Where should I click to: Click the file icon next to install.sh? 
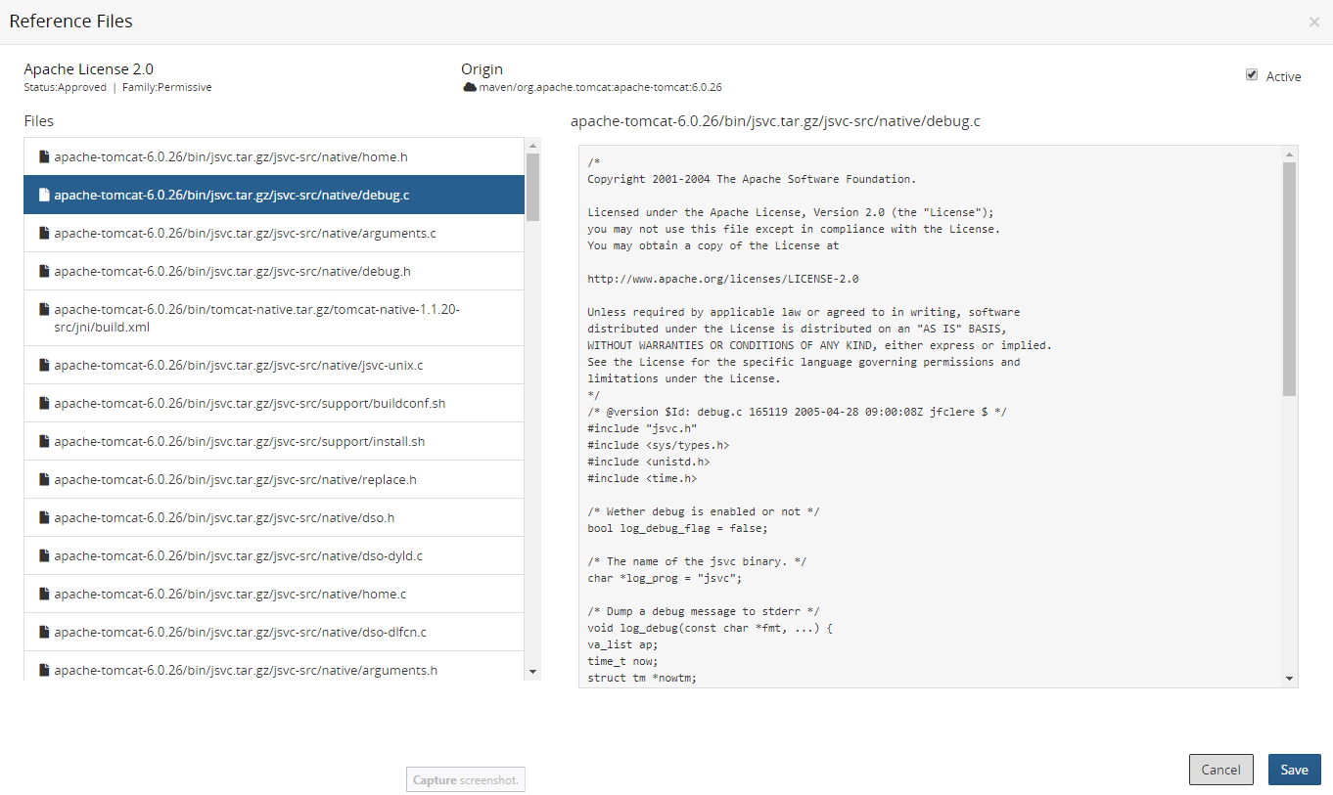tap(44, 441)
